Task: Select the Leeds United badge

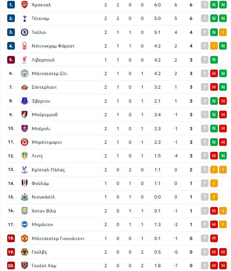Action: pyautogui.click(x=25, y=156)
